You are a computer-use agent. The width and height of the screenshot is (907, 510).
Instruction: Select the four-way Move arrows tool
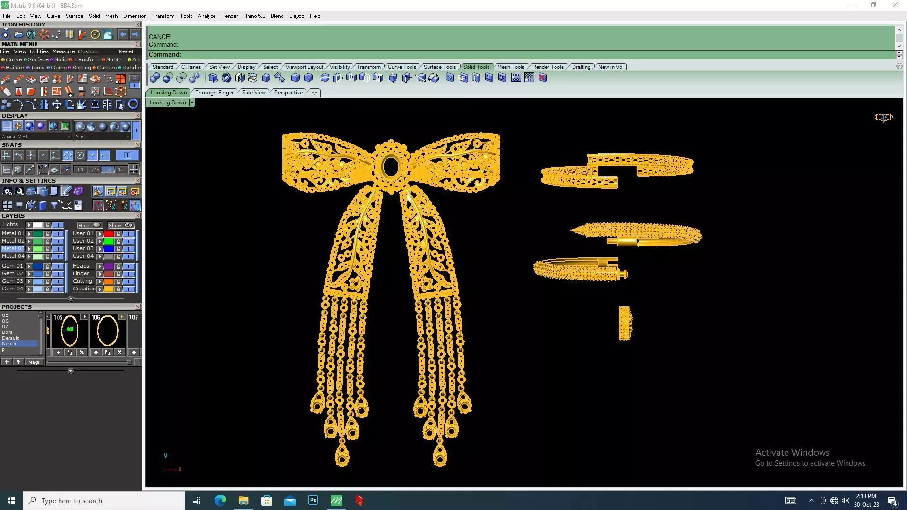coord(57,104)
